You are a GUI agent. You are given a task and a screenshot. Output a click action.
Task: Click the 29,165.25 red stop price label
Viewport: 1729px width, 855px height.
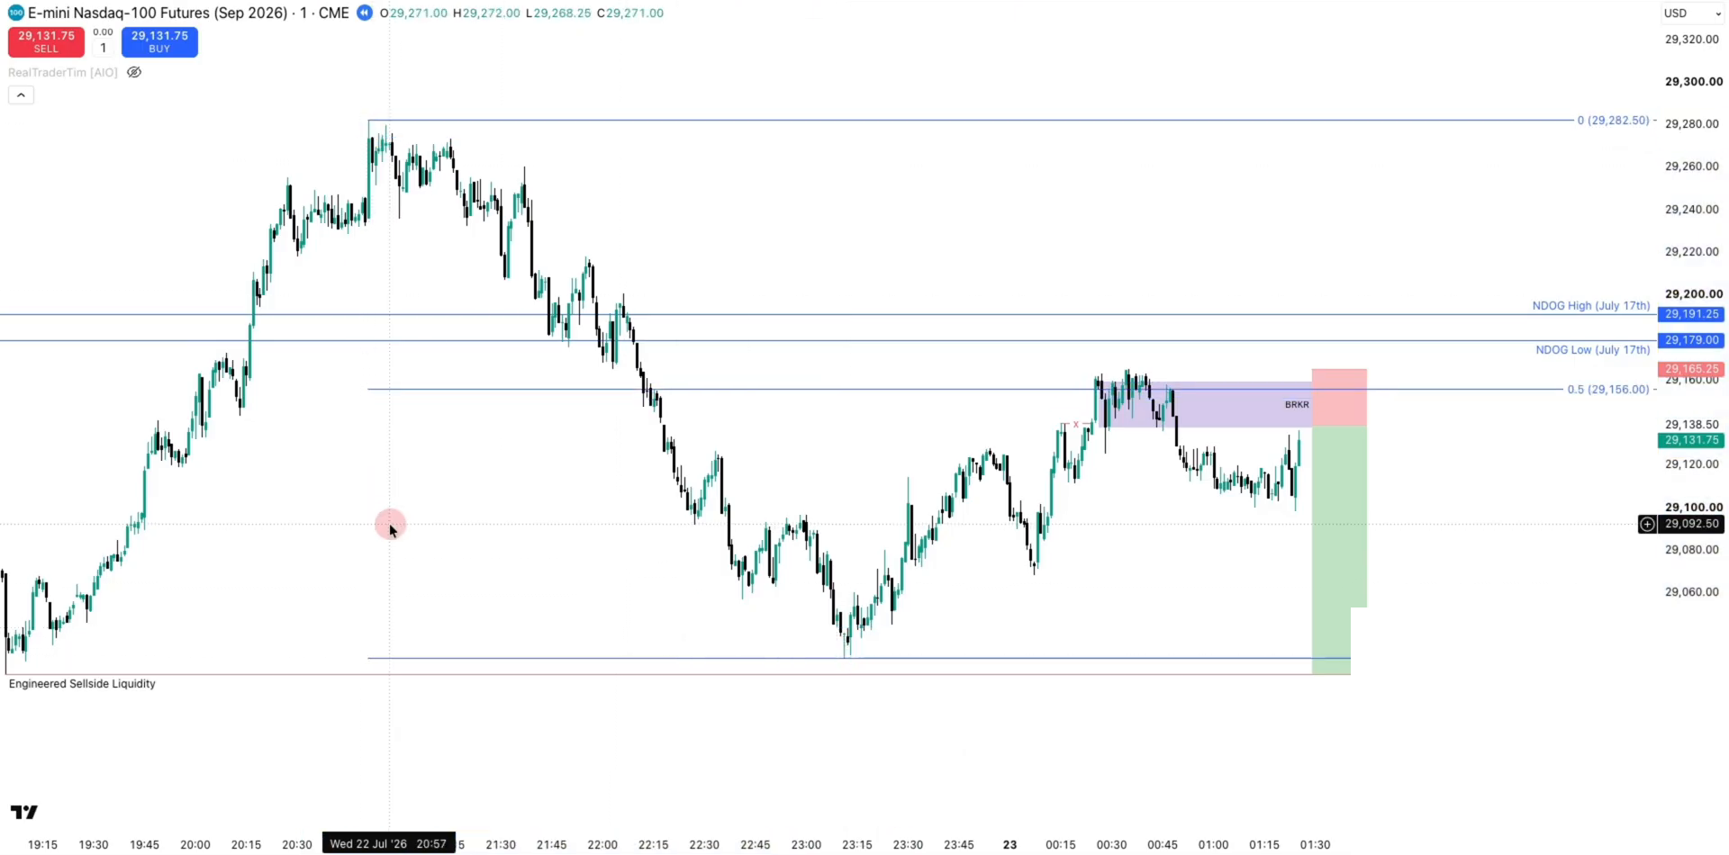pyautogui.click(x=1691, y=369)
